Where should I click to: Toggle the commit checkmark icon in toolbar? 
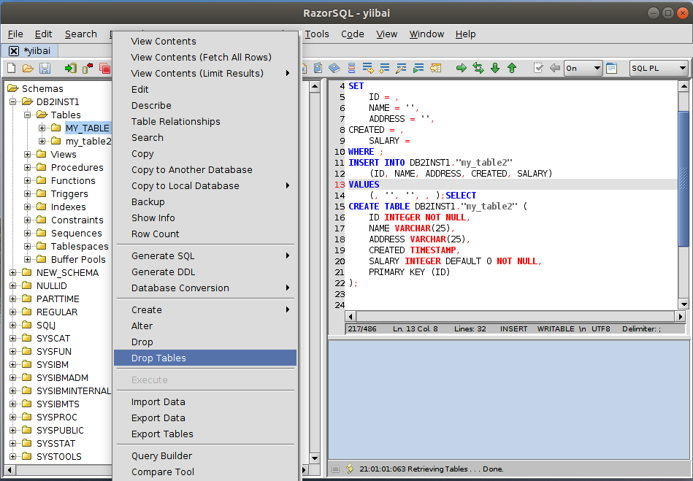[538, 68]
